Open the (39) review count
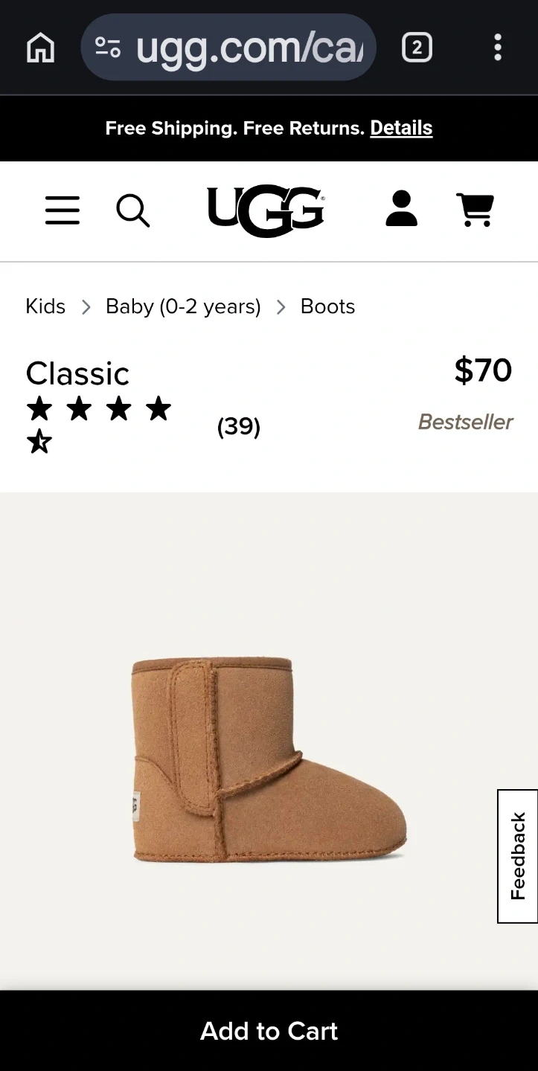Image resolution: width=538 pixels, height=1071 pixels. point(239,426)
